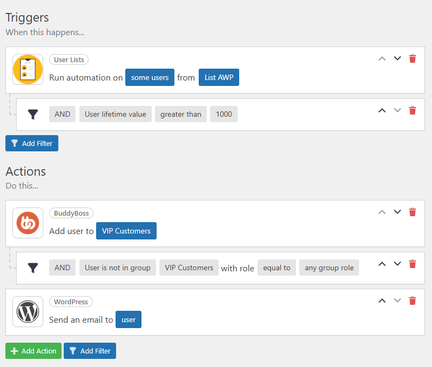The height and width of the screenshot is (367, 432).
Task: Click Add Filter under Triggers
Action: (32, 143)
